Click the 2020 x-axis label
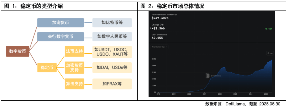Screen dimensions: 287x107 coord(189,94)
